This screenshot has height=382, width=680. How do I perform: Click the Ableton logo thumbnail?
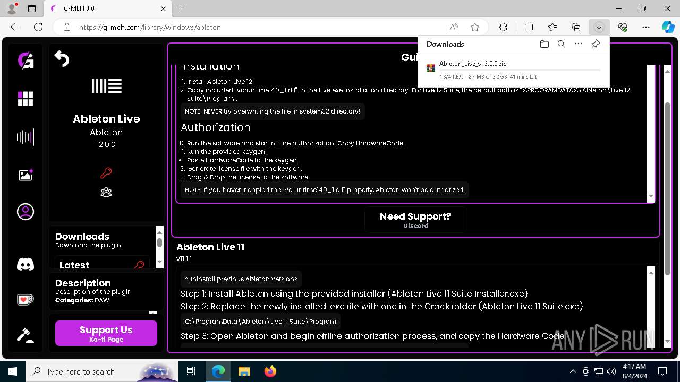(106, 86)
